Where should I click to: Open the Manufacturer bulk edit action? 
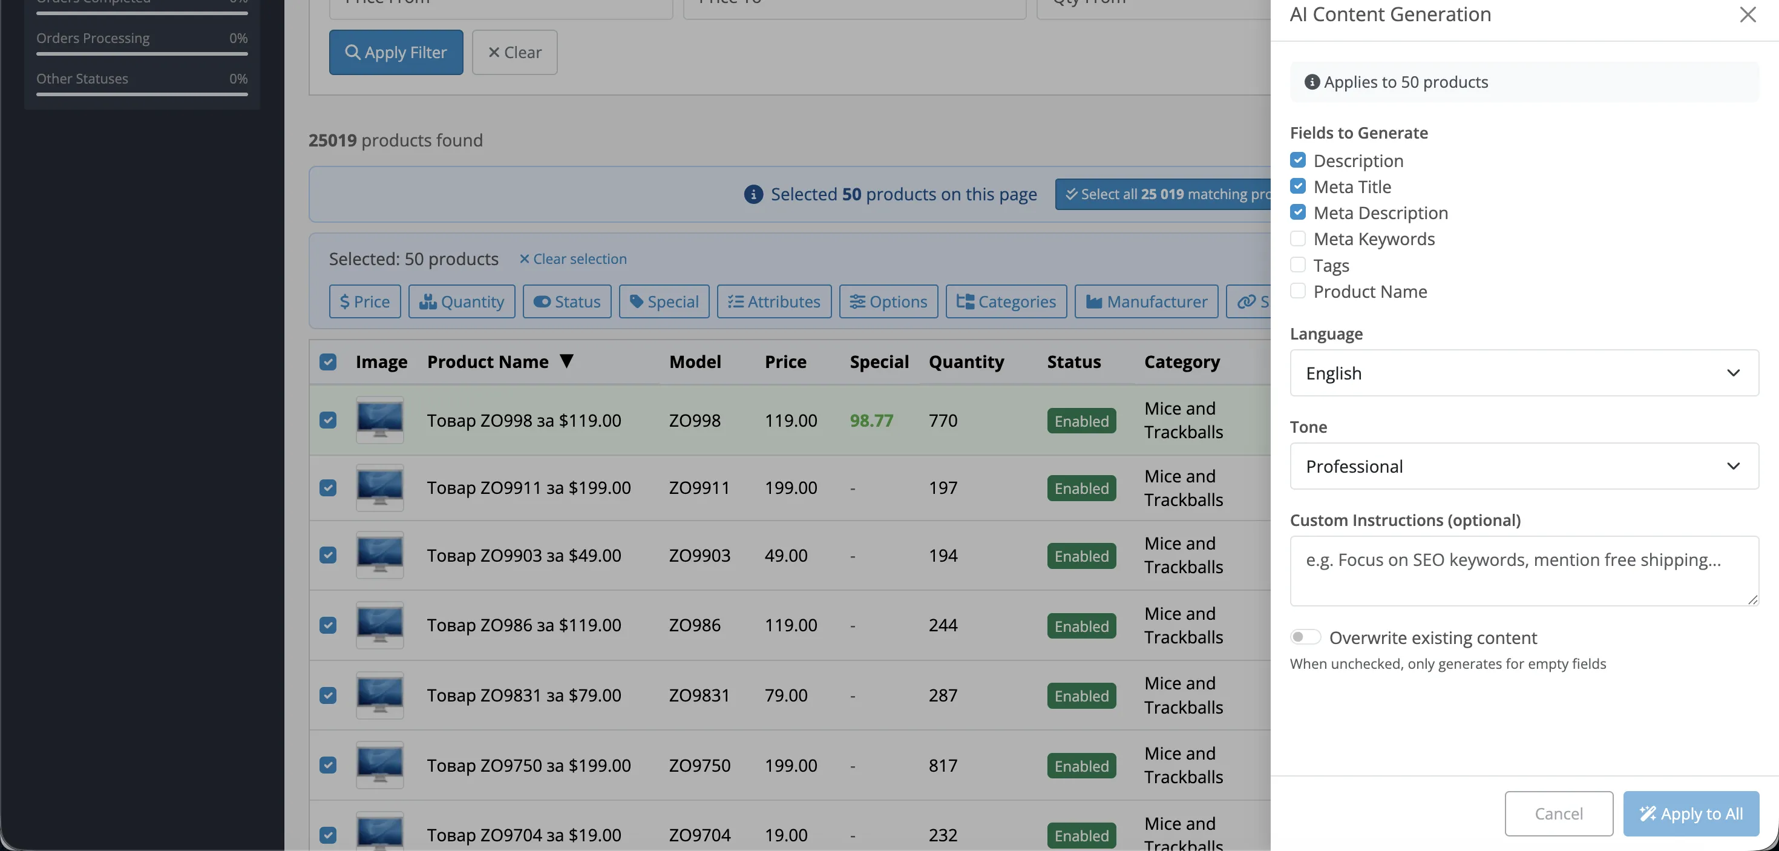[1147, 302]
